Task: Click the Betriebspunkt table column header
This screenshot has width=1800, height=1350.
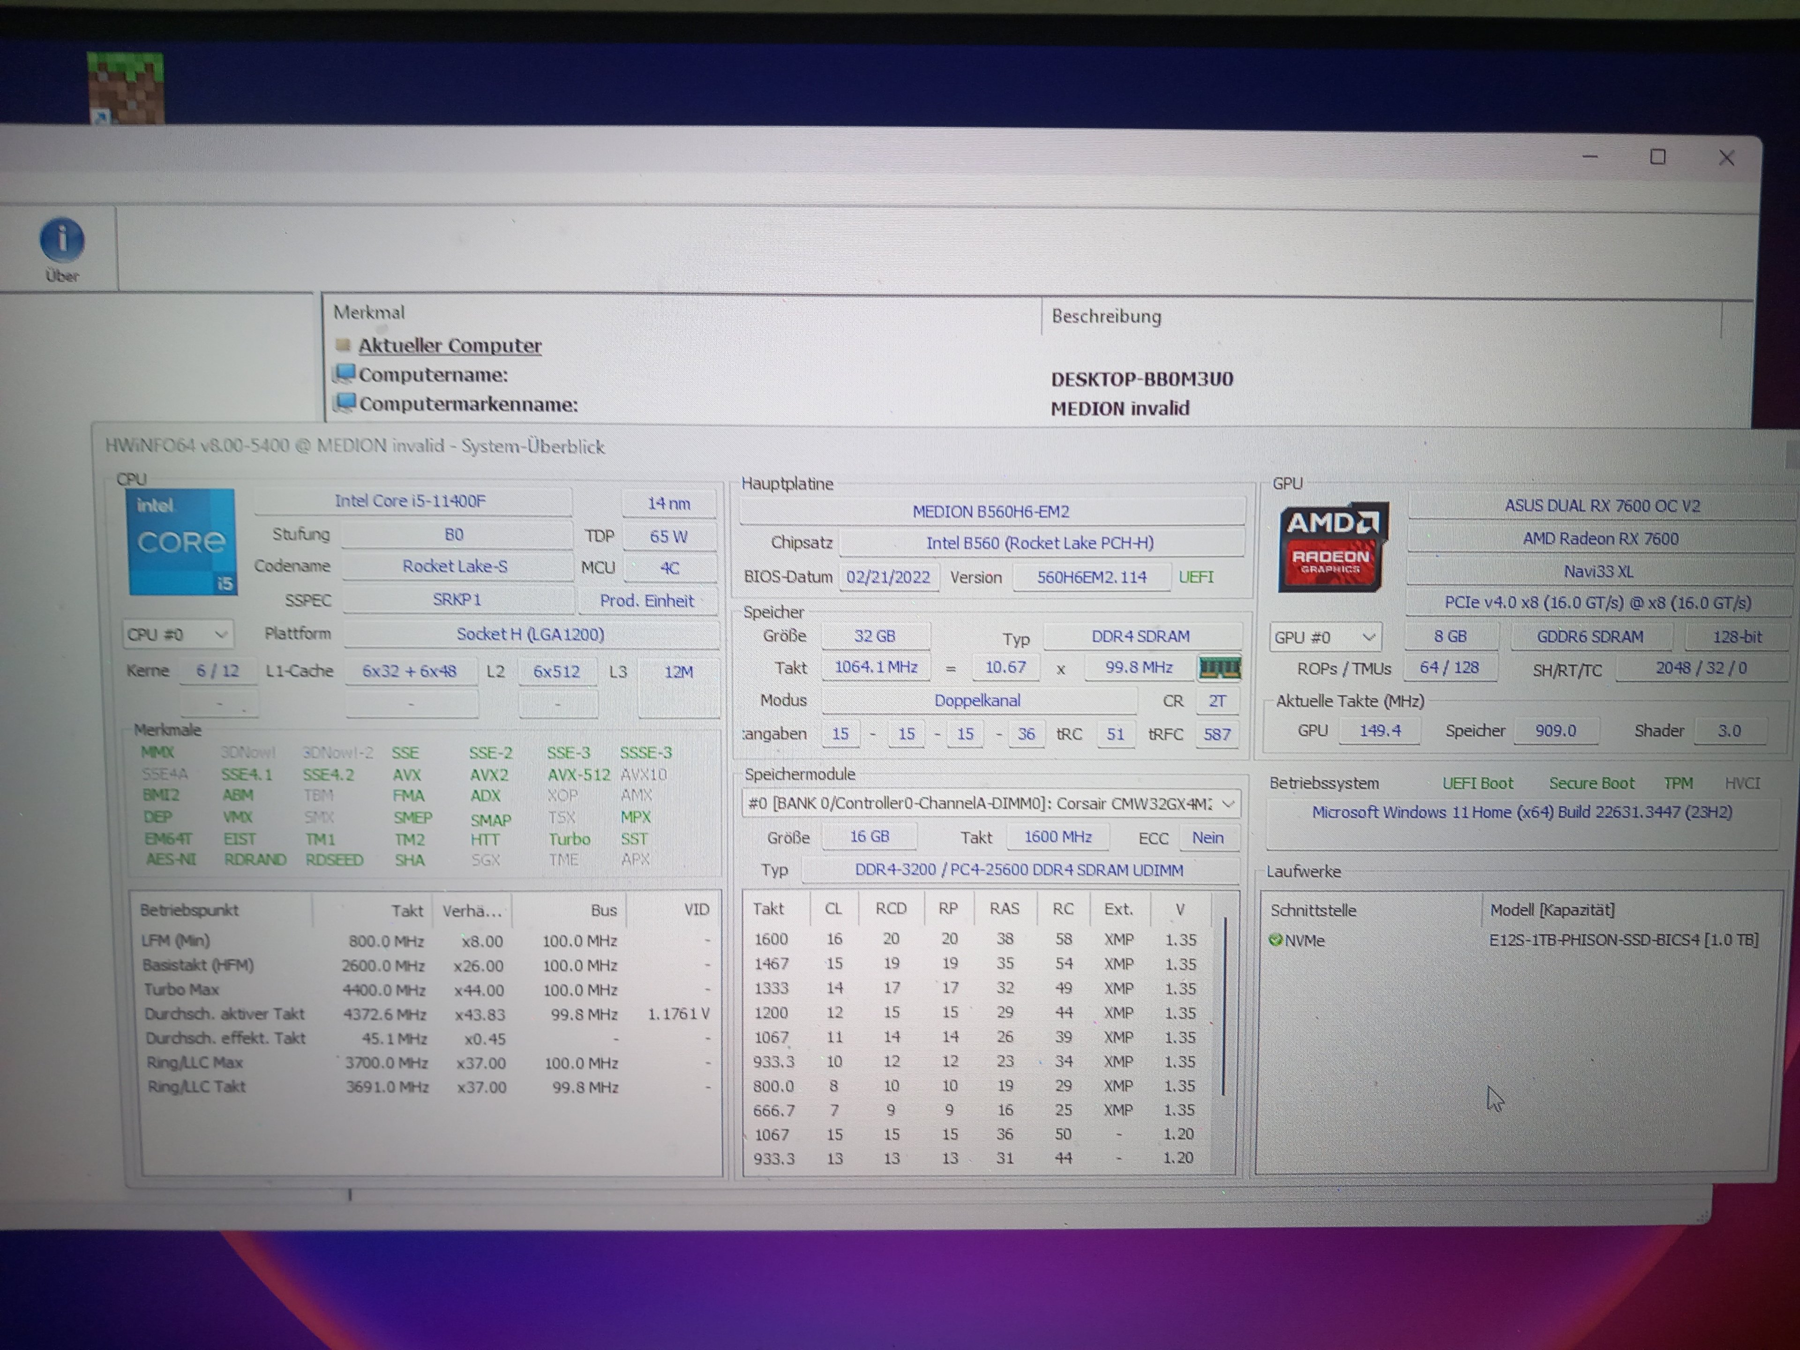Action: [x=189, y=910]
